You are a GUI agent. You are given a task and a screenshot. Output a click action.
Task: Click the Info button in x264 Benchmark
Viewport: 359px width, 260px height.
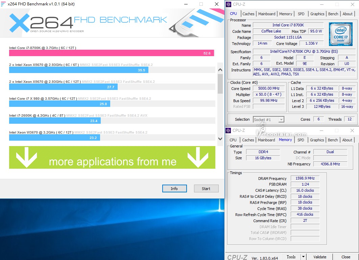tap(174, 189)
